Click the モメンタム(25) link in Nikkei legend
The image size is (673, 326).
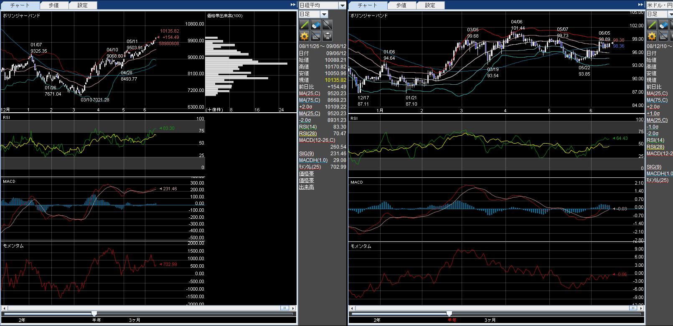pos(310,167)
